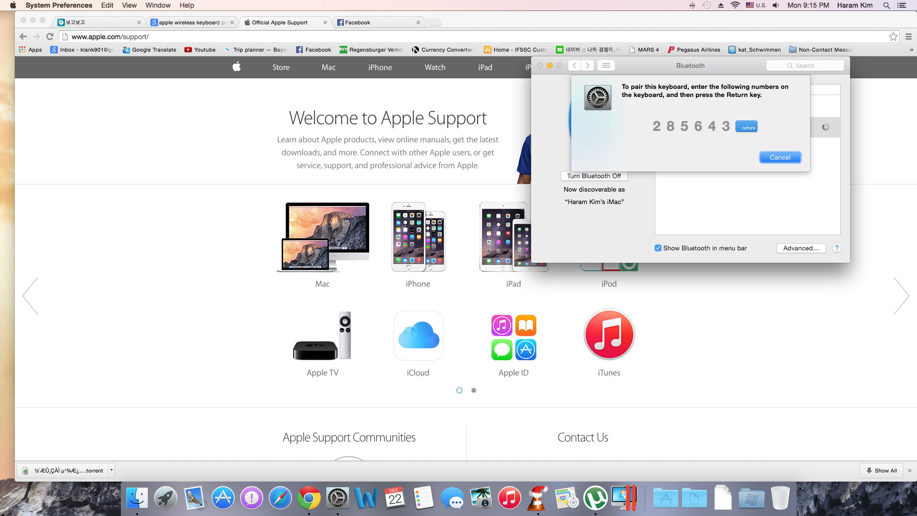
Task: Open the iCloud support icon
Action: point(418,335)
